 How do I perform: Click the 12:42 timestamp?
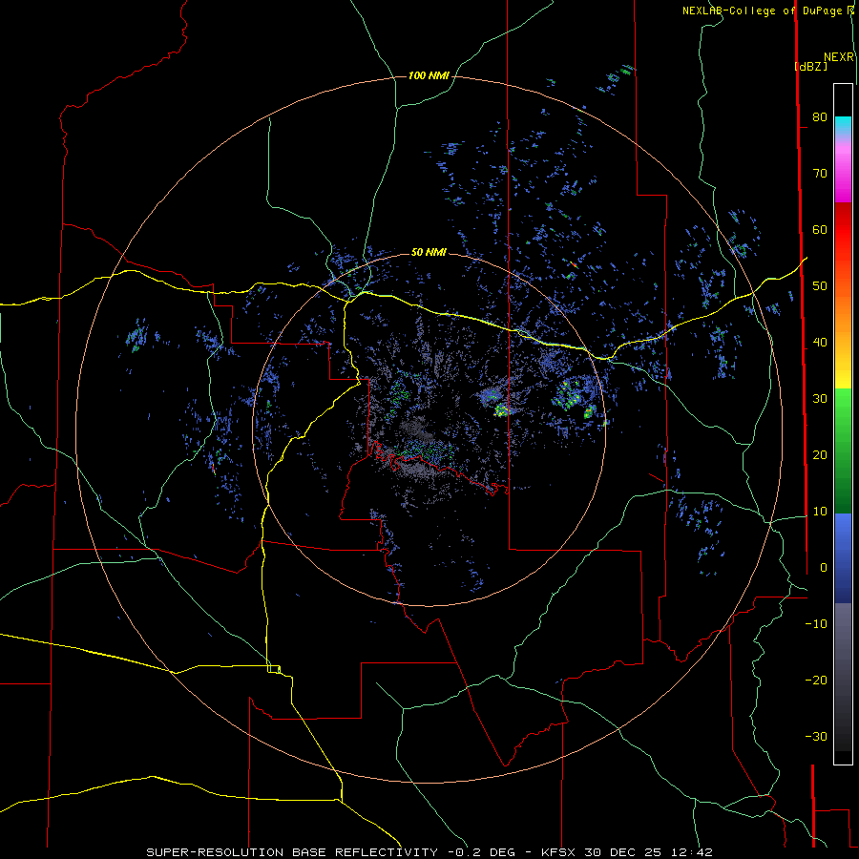[x=694, y=852]
